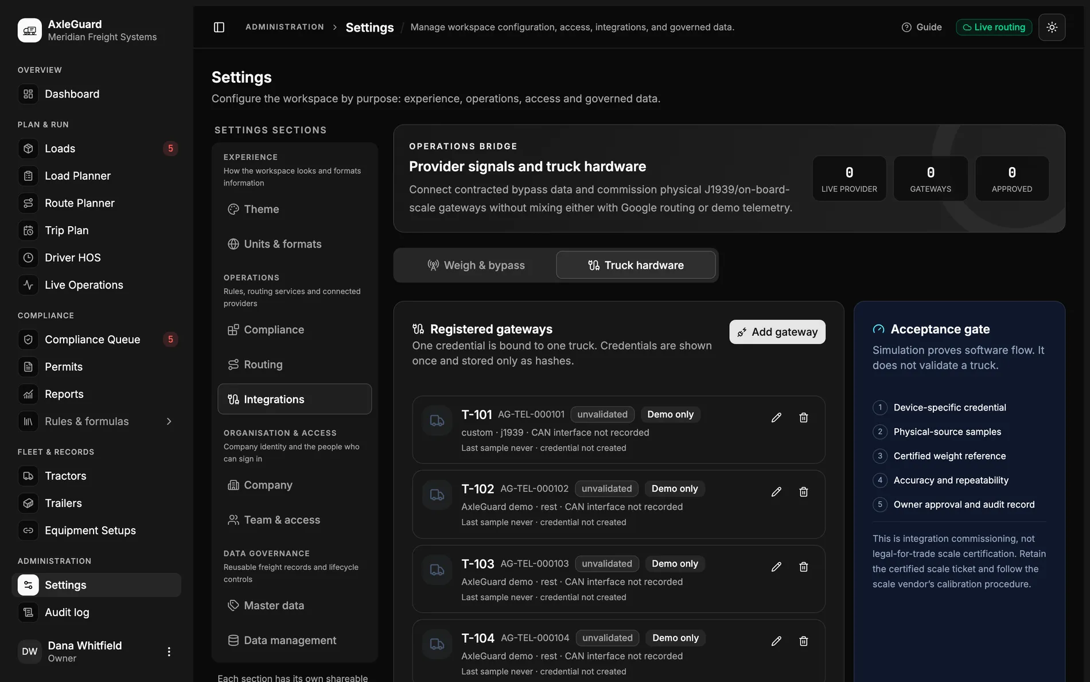Image resolution: width=1090 pixels, height=682 pixels.
Task: Click 'Device-specific credential' step
Action: coord(949,408)
